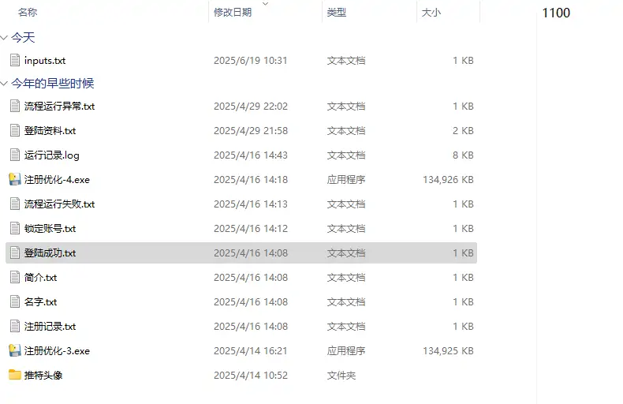Click the 运行记录.log file icon
623x404 pixels.
coord(15,155)
